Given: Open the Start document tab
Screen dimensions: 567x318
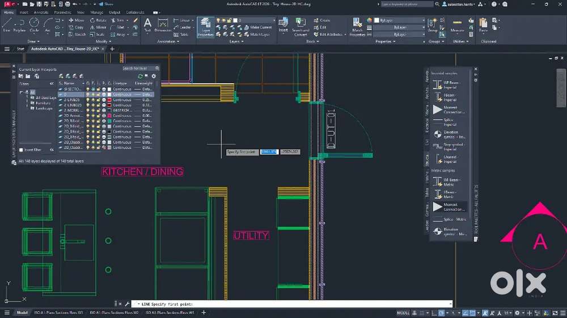Looking at the screenshot, I should (x=20, y=49).
